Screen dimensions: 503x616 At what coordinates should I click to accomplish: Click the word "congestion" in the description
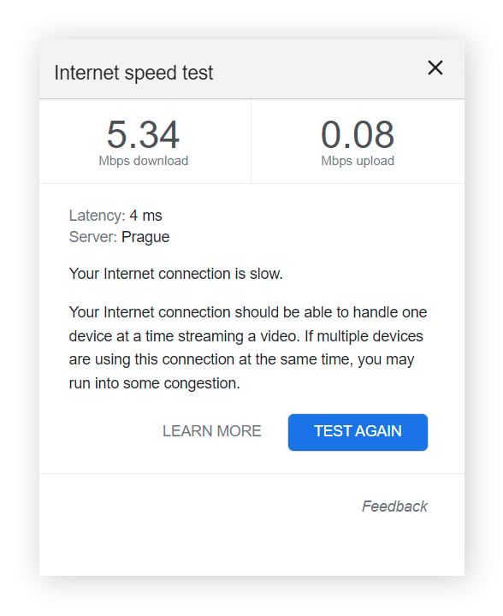(199, 384)
